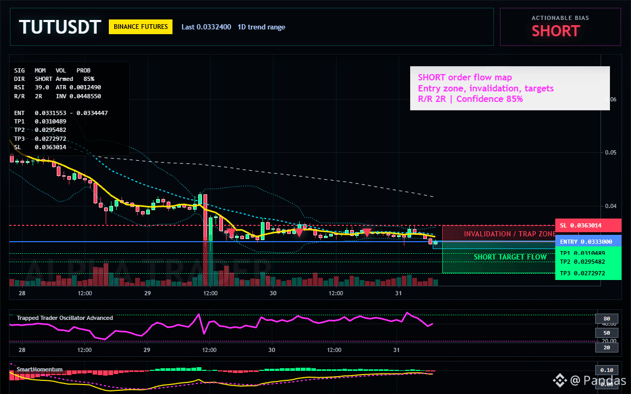
Task: Click TP2 0.0295482 in the stats panel
Action: (x=40, y=130)
